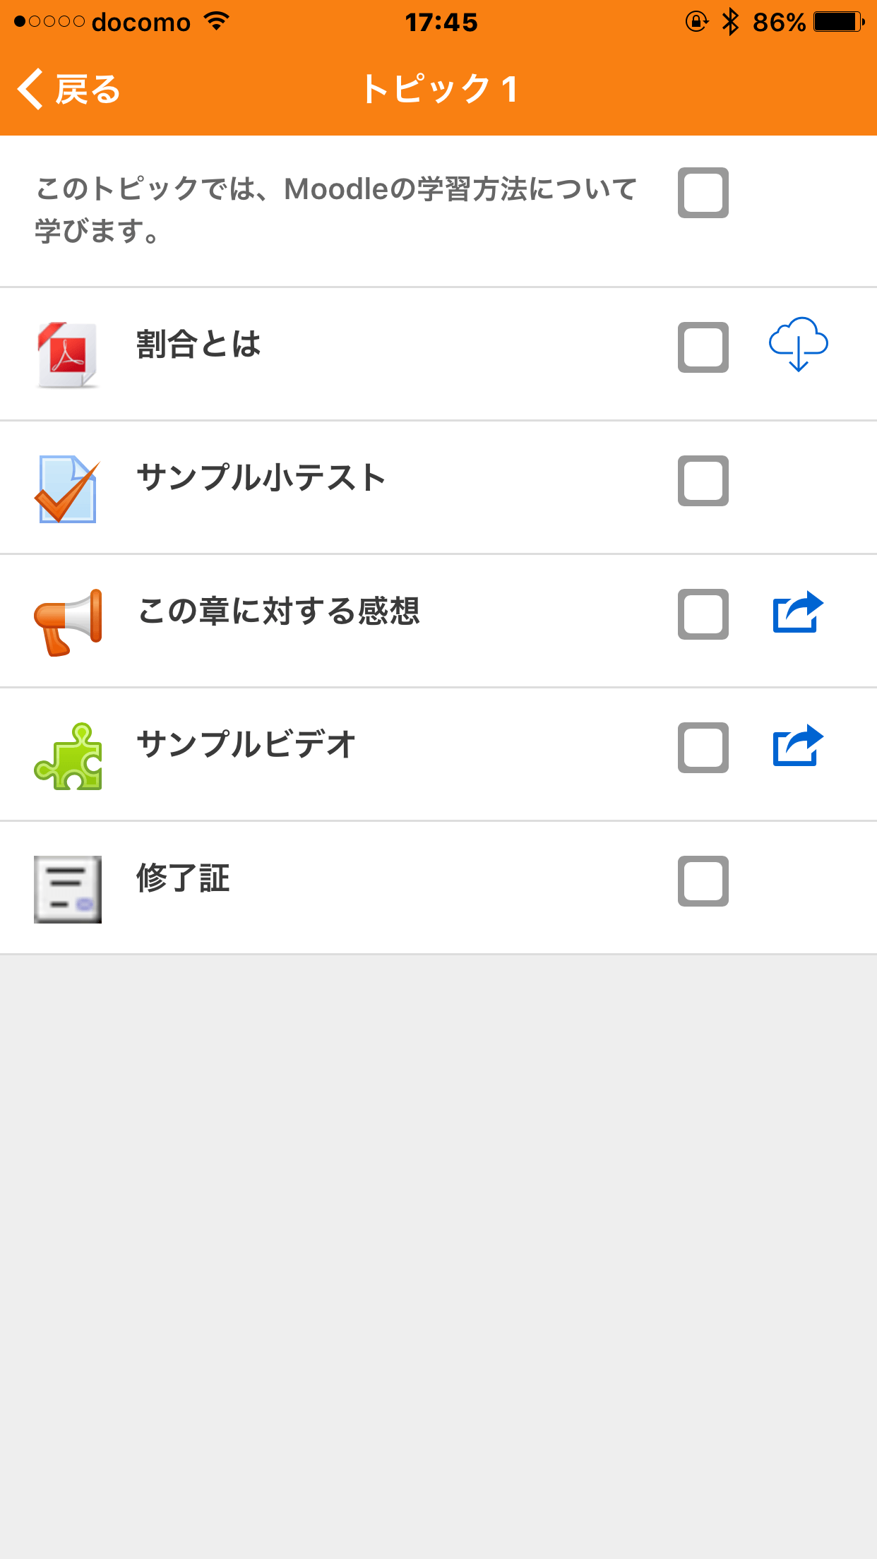Open the 割合とは PDF item
Image resolution: width=877 pixels, height=1559 pixels.
[198, 345]
